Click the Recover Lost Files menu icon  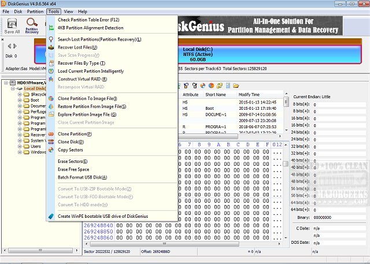pos(51,47)
